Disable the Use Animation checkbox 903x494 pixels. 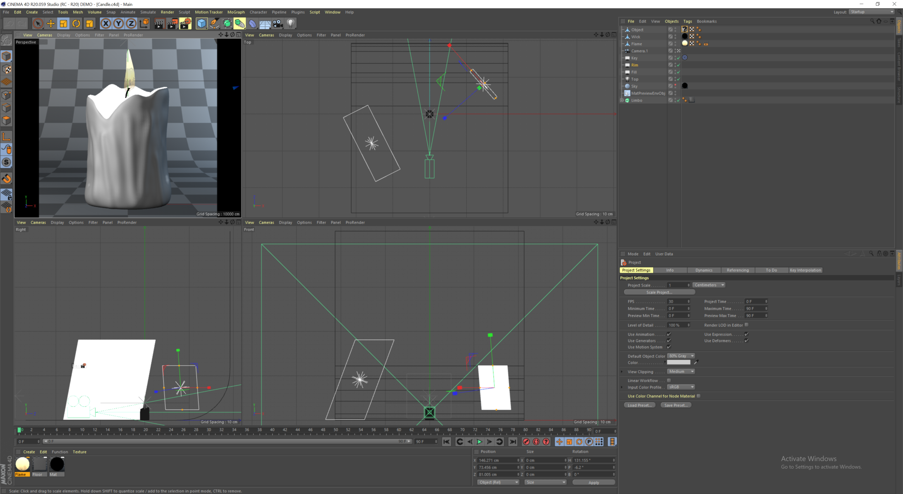tap(669, 334)
